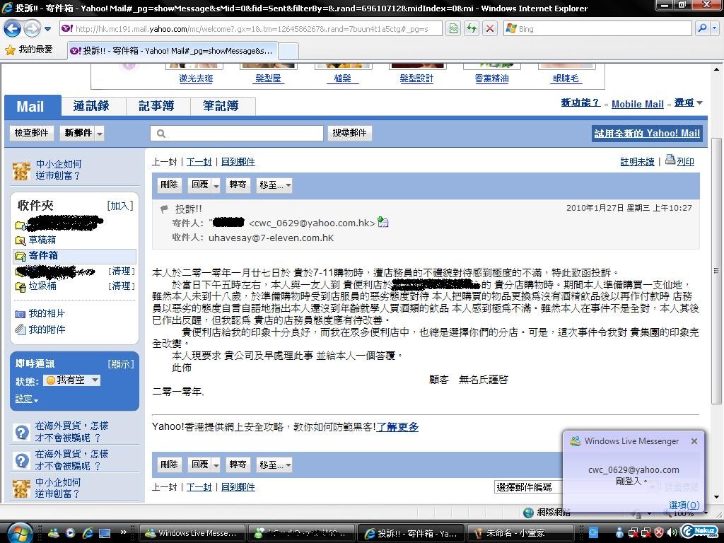The width and height of the screenshot is (724, 543).
Task: Open 我的附件 in sidebar
Action: (47, 329)
